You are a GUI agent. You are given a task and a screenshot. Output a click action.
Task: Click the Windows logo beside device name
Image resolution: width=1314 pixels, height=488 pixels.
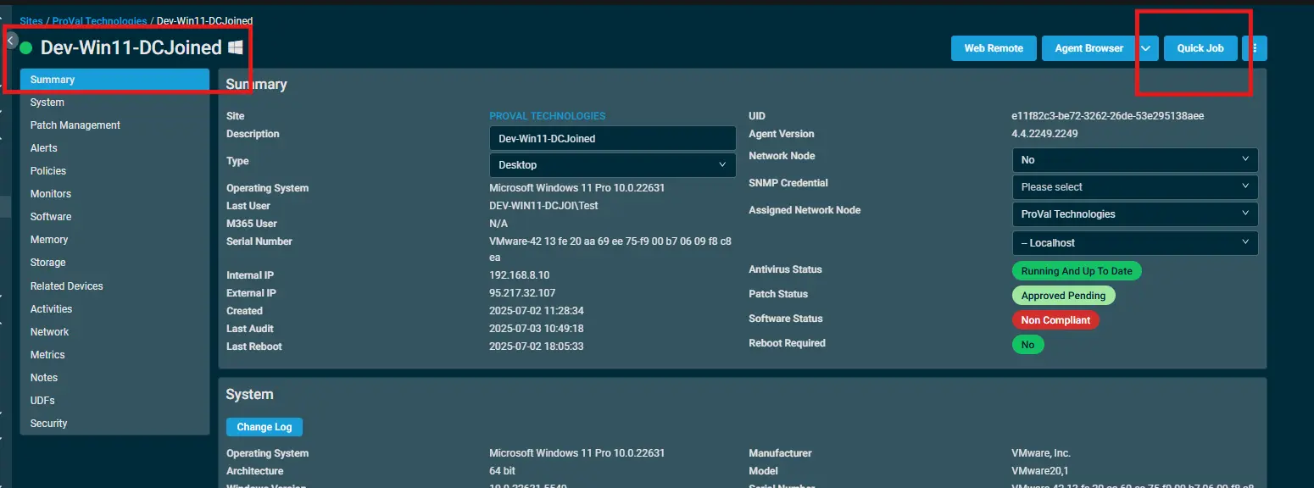236,47
